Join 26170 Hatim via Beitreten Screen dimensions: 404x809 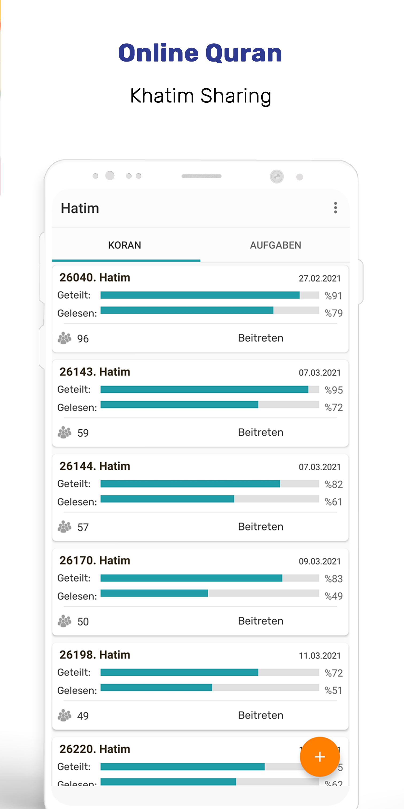click(261, 621)
